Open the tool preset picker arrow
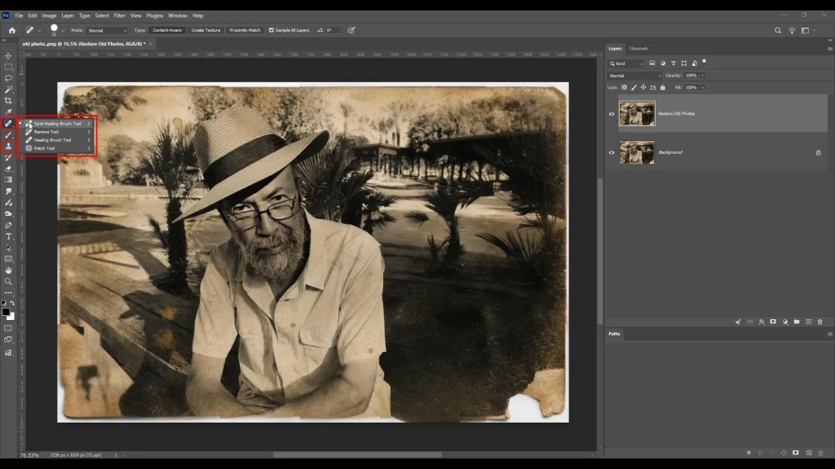Image resolution: width=835 pixels, height=469 pixels. (x=39, y=30)
